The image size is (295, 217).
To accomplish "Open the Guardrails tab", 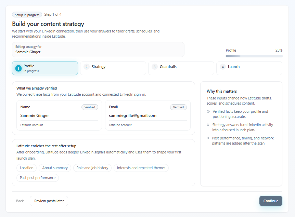I will coord(181,68).
